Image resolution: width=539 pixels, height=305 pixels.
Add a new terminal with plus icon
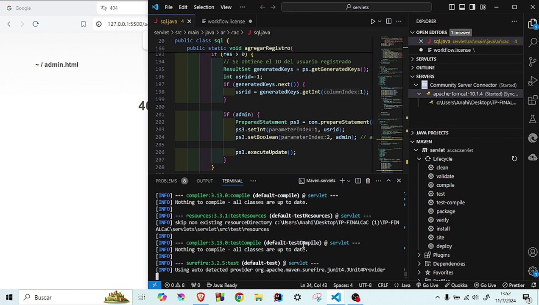(x=342, y=180)
